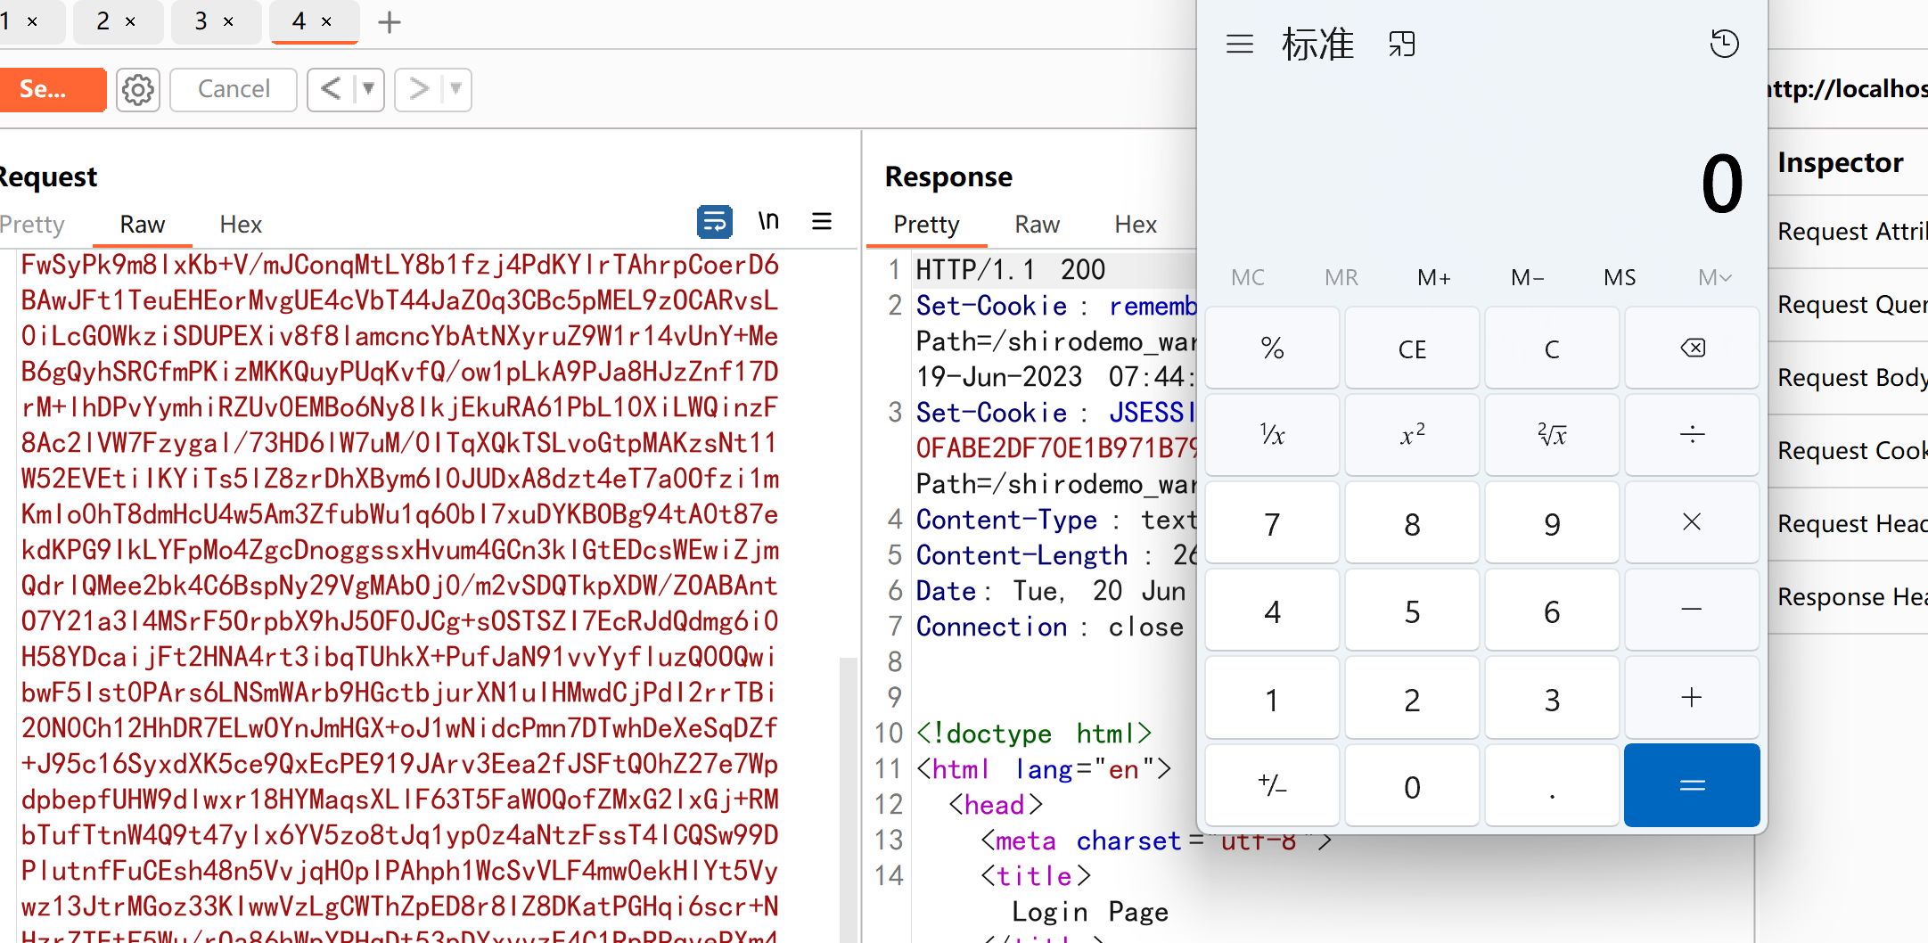This screenshot has height=943, width=1928.
Task: Open the Request panel hamburger menu
Action: (822, 222)
